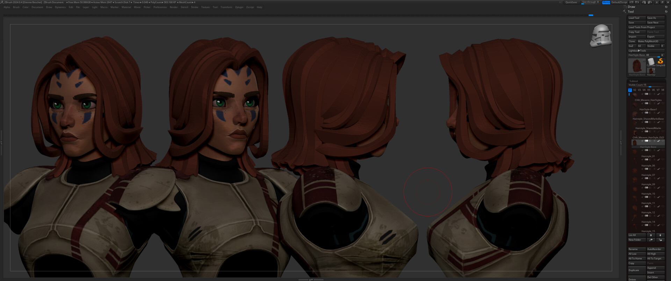Collapse the Subtool section header
The image size is (671, 281).
[634, 81]
